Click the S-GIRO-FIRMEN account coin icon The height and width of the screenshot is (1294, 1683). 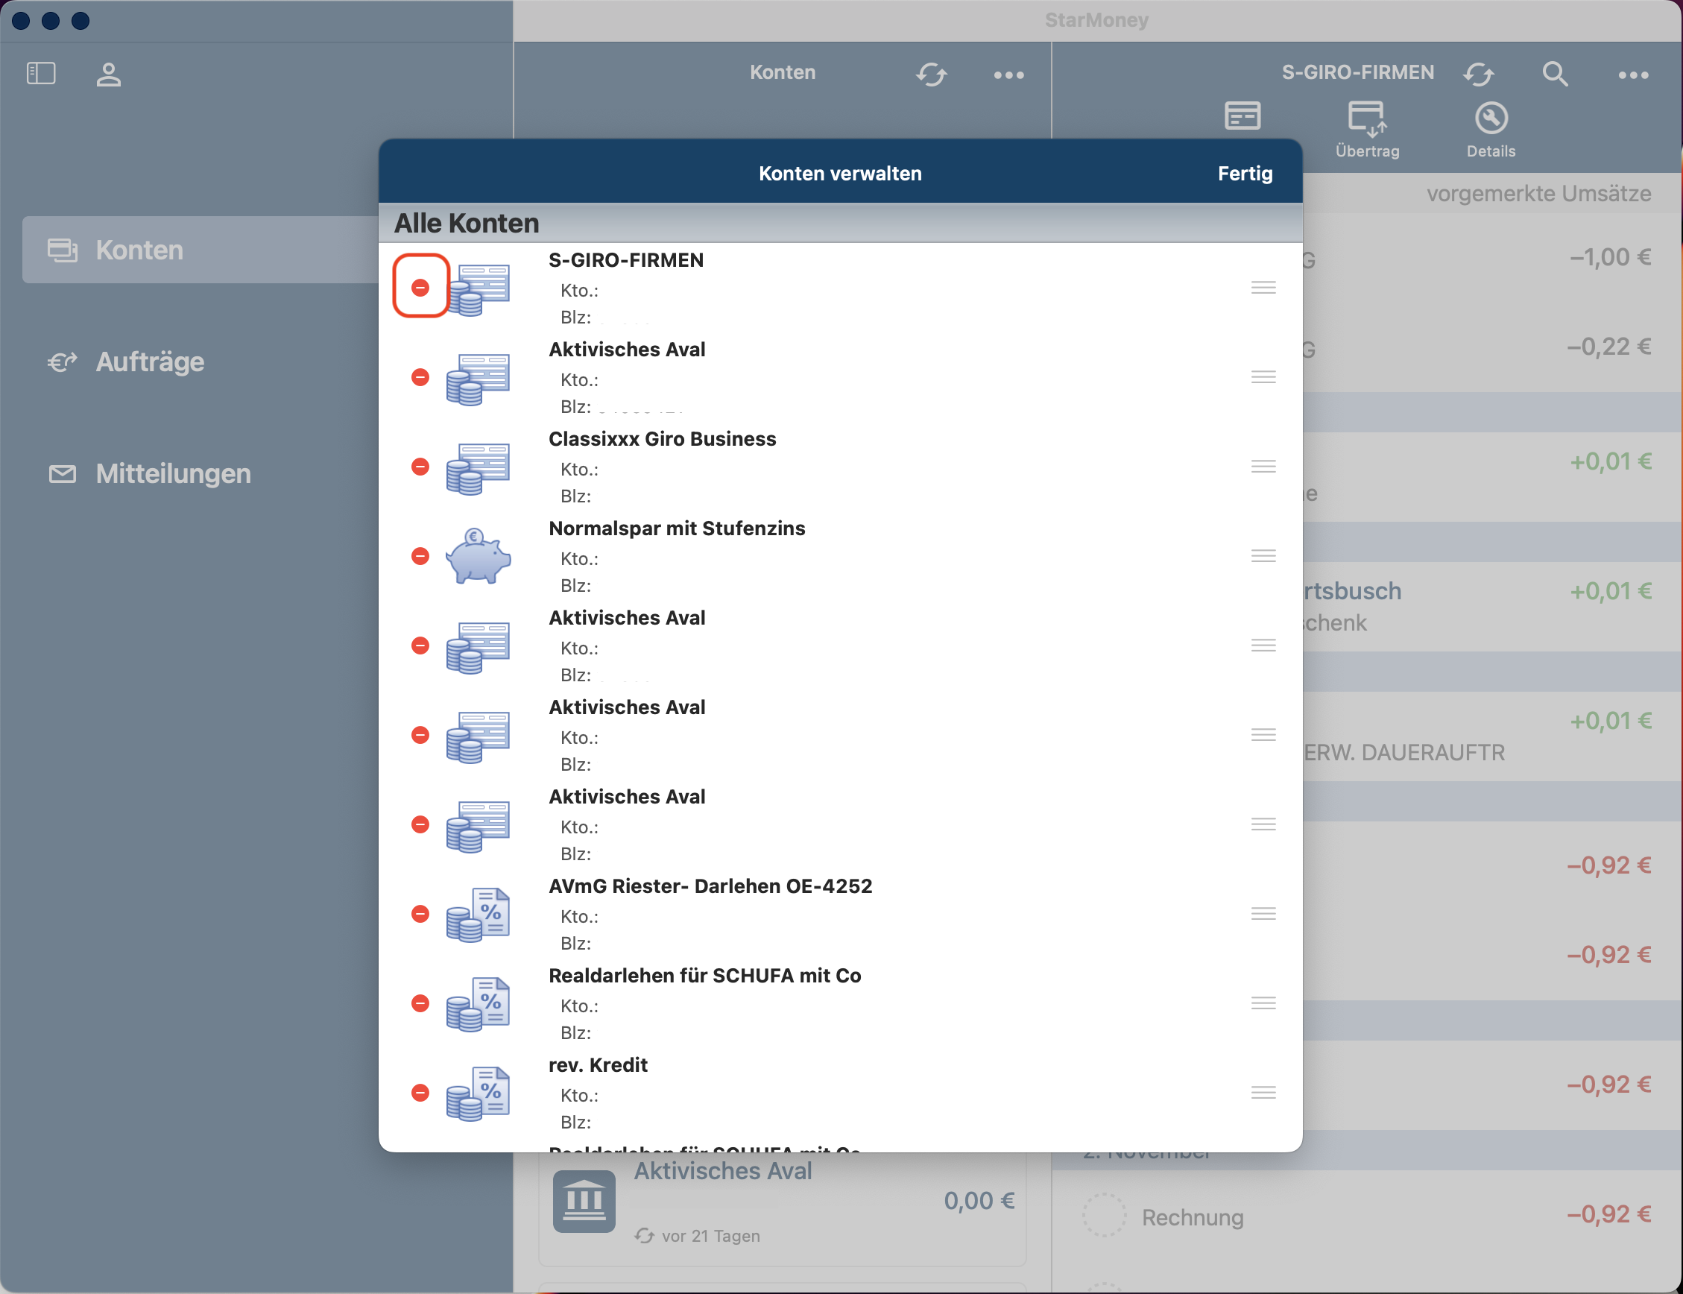coord(478,290)
